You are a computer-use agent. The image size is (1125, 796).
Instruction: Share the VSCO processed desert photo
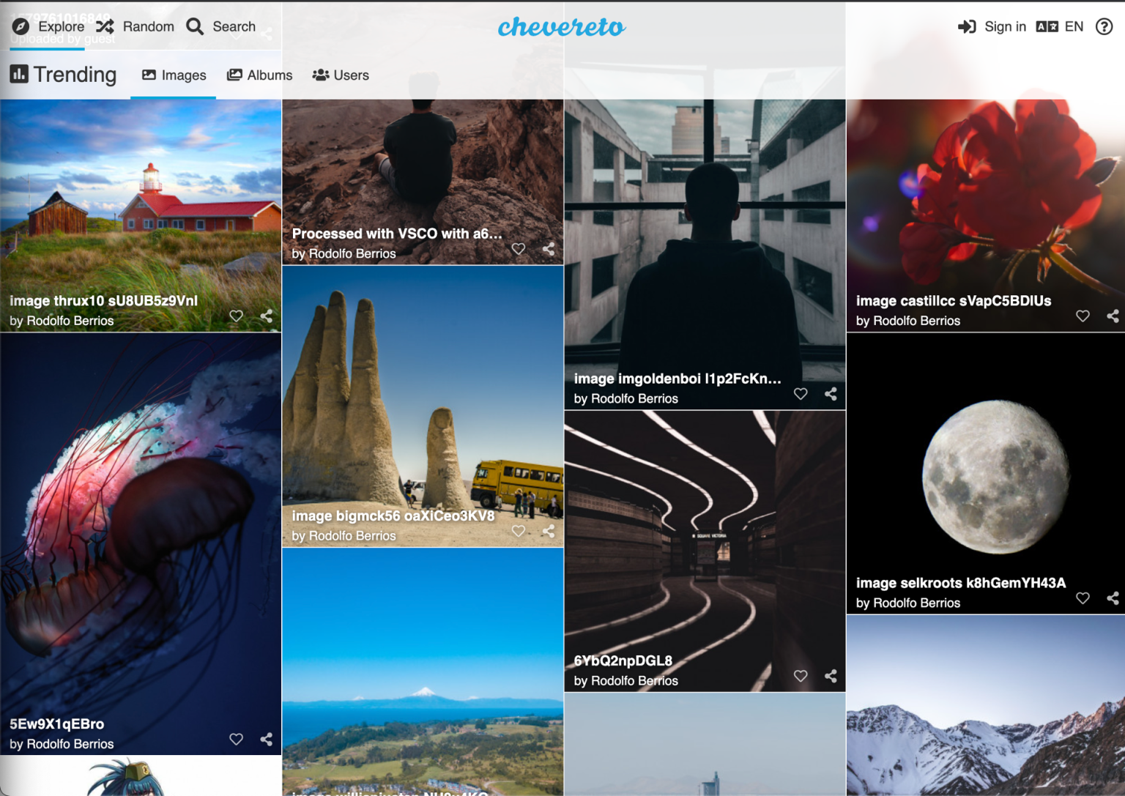pyautogui.click(x=549, y=249)
